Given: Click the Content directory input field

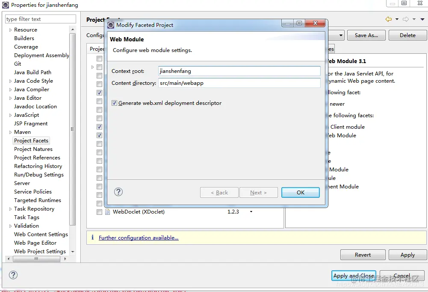Looking at the screenshot, I should pos(239,83).
